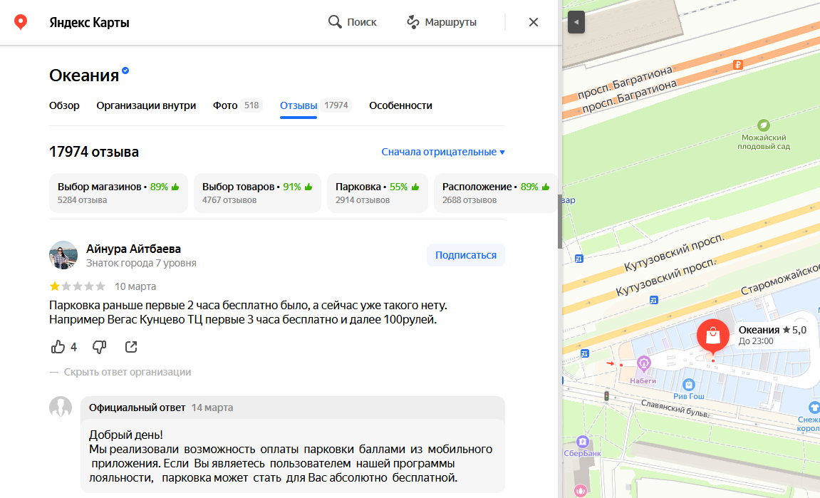Click the 1-star review rating stars
The width and height of the screenshot is (820, 498).
pyautogui.click(x=78, y=286)
